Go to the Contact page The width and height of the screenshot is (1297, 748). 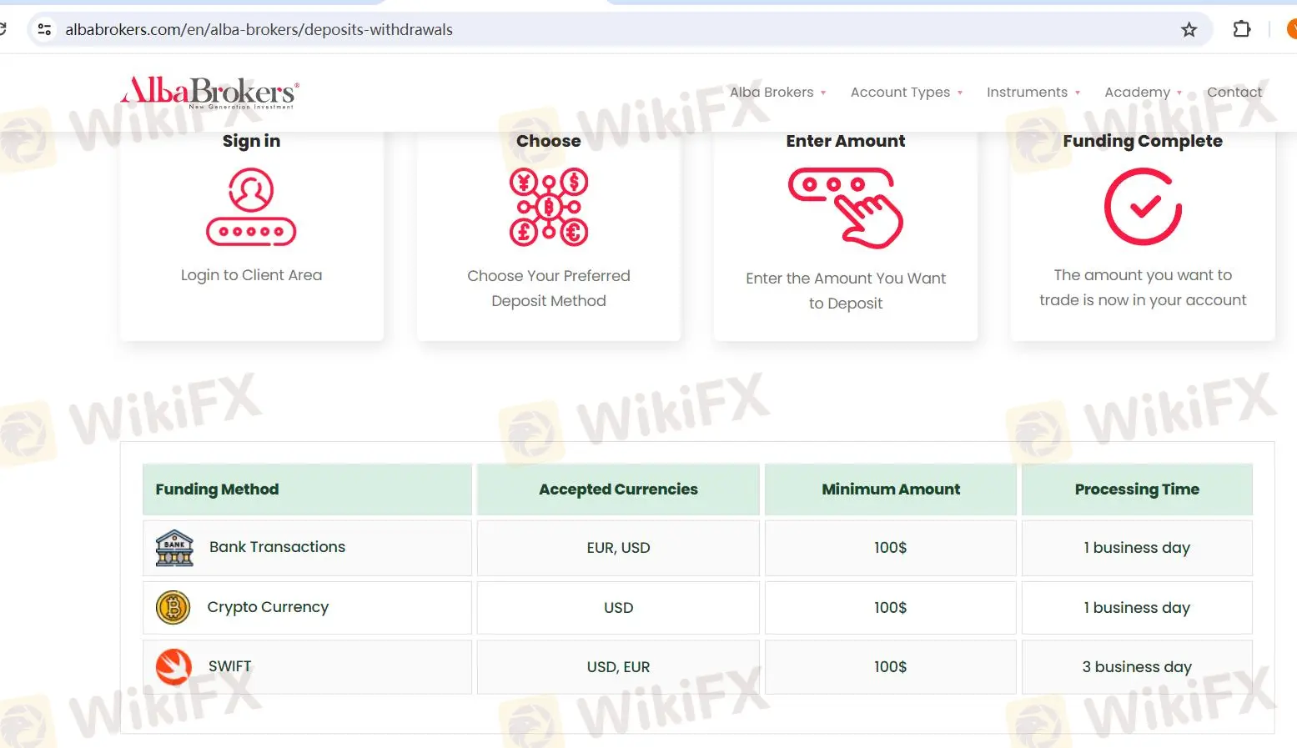(1234, 93)
